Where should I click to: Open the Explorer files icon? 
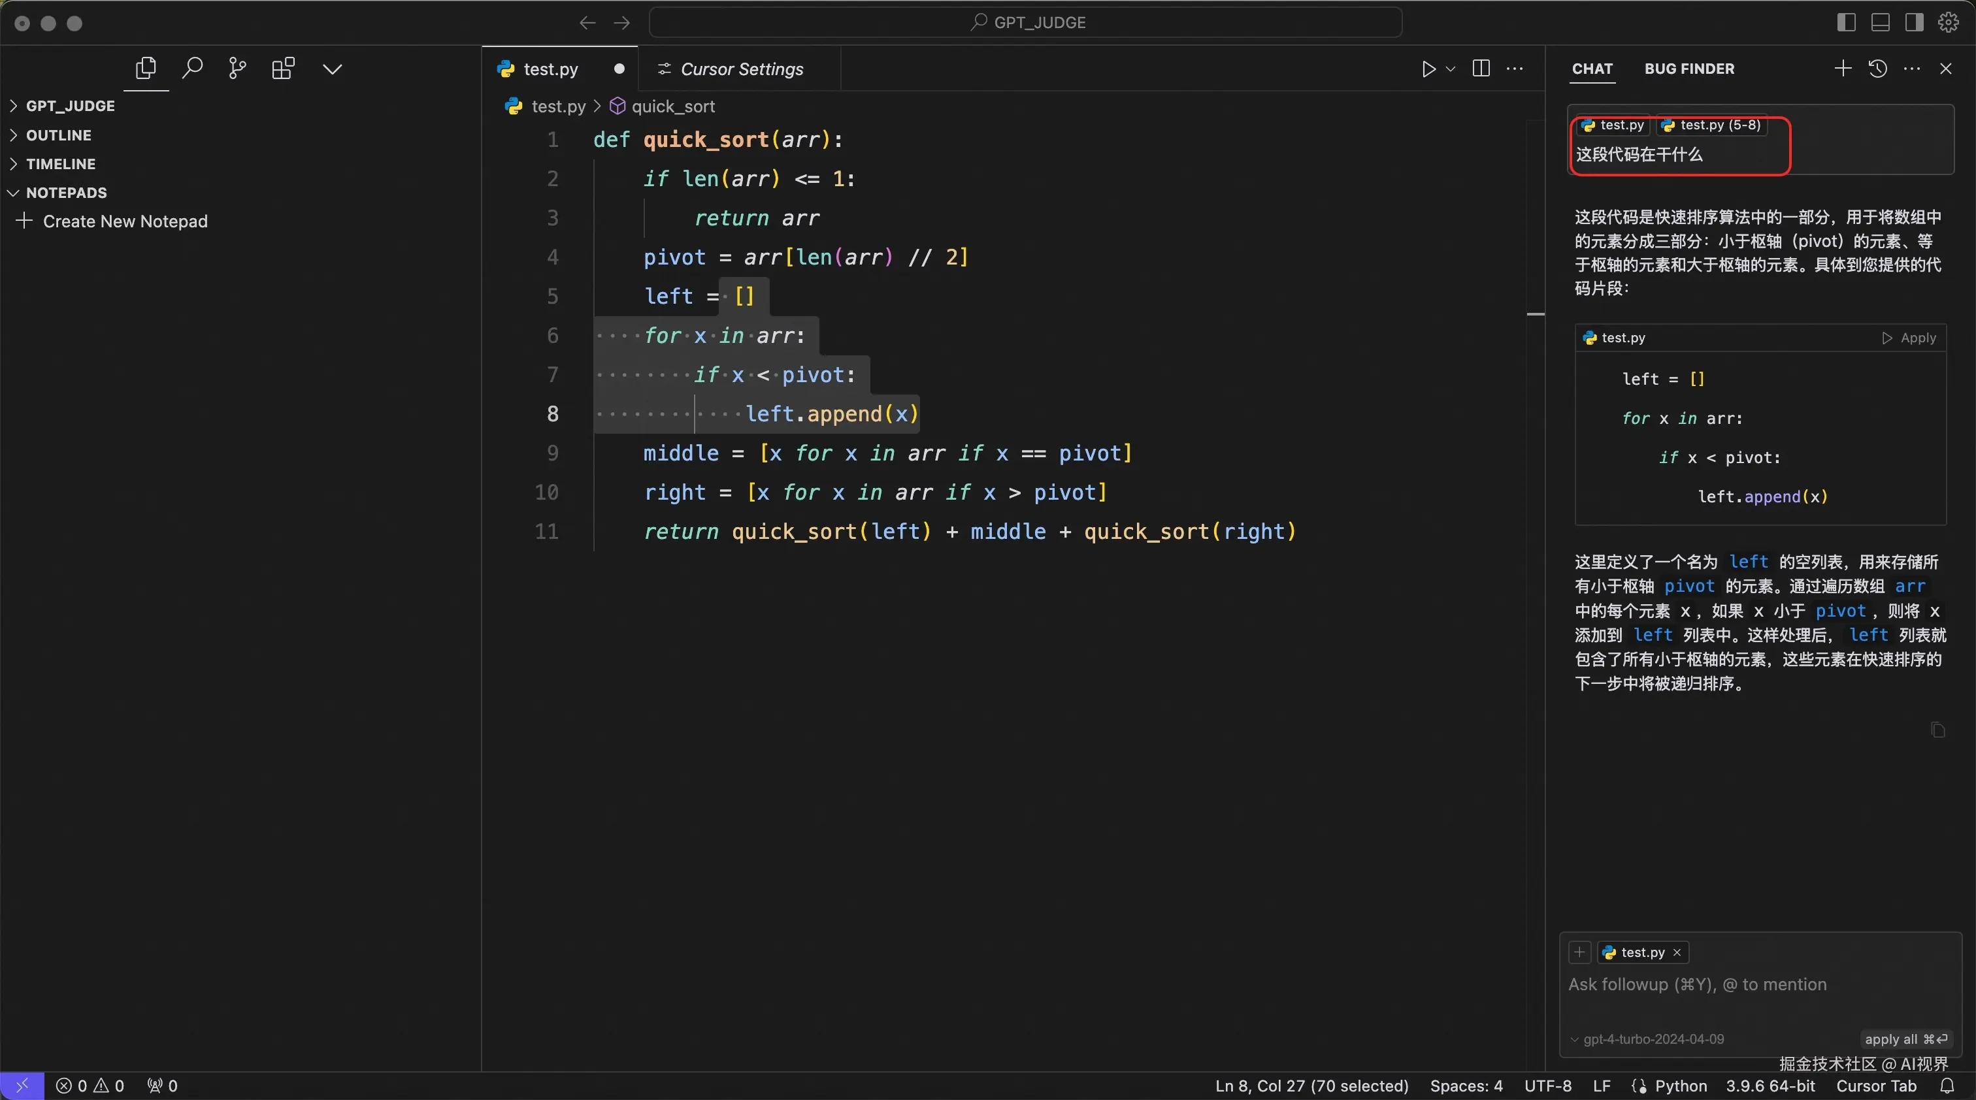(146, 68)
